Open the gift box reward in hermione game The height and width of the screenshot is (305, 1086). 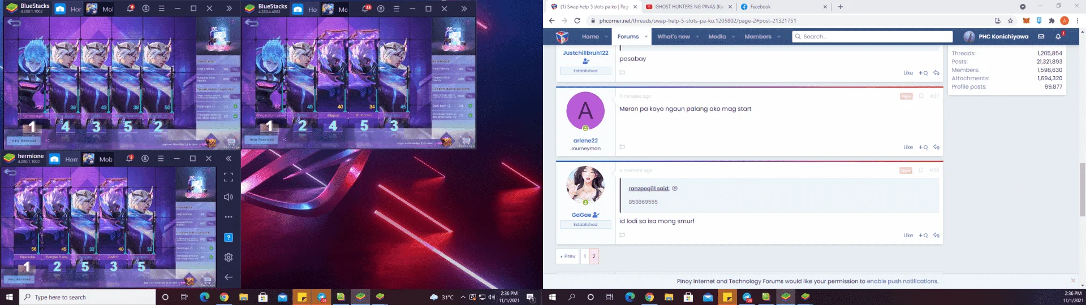pos(196,185)
